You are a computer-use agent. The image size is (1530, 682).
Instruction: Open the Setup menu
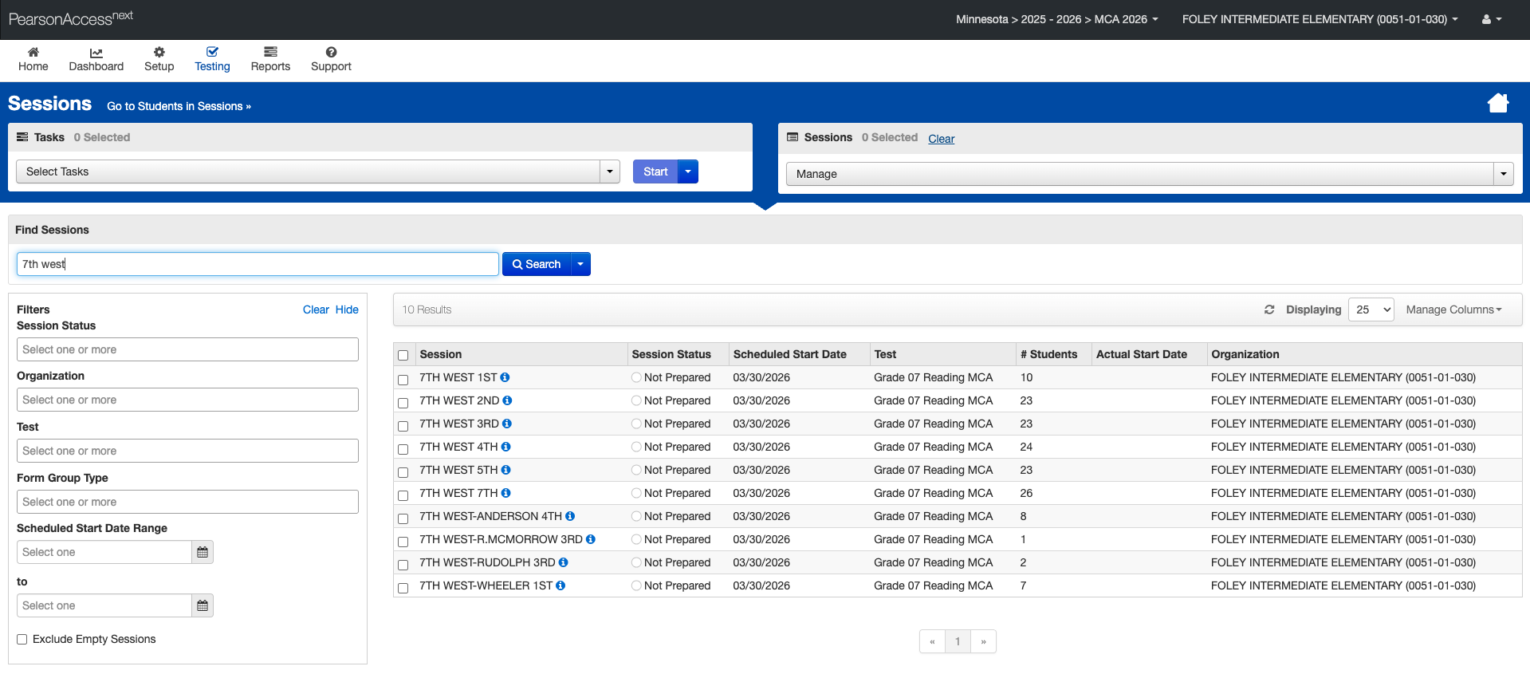[x=159, y=60]
